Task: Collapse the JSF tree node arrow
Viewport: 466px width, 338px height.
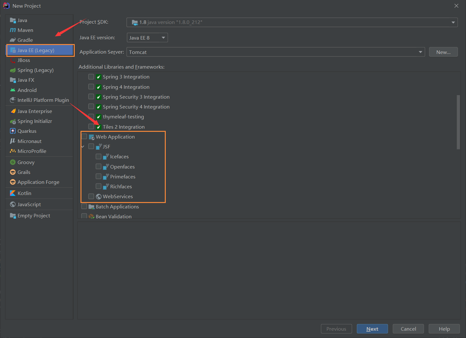Action: [83, 146]
